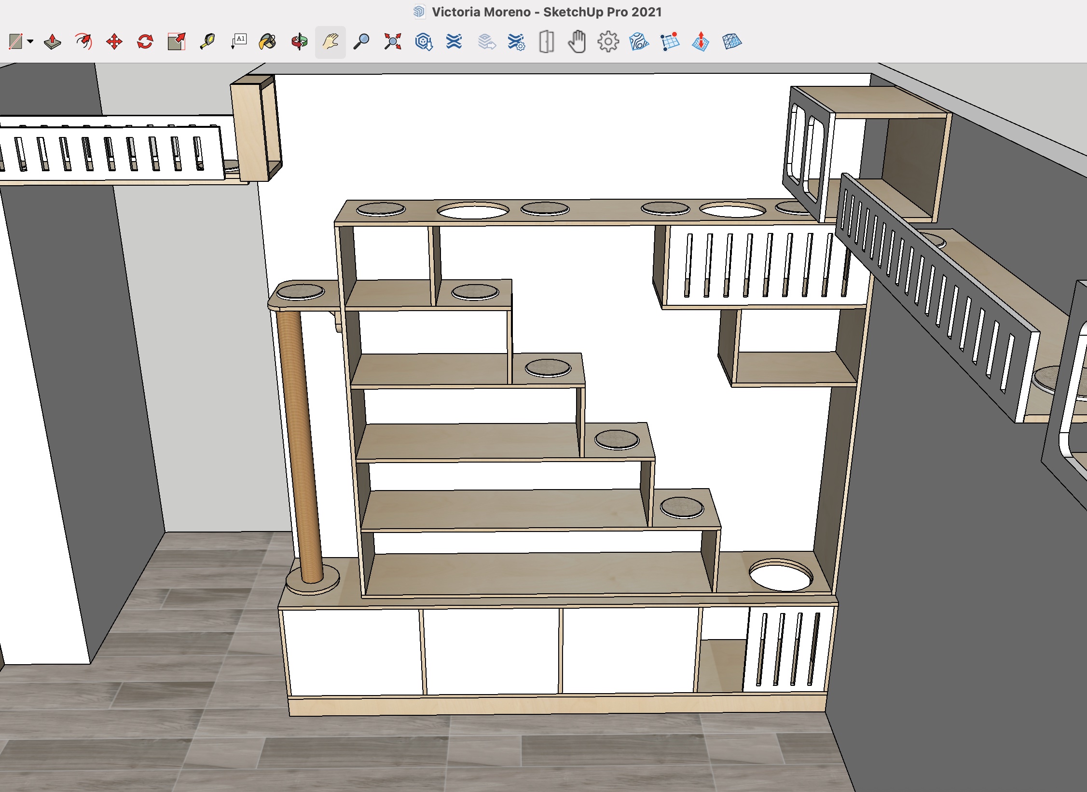The height and width of the screenshot is (792, 1087).
Task: Select the Move tool
Action: [114, 41]
